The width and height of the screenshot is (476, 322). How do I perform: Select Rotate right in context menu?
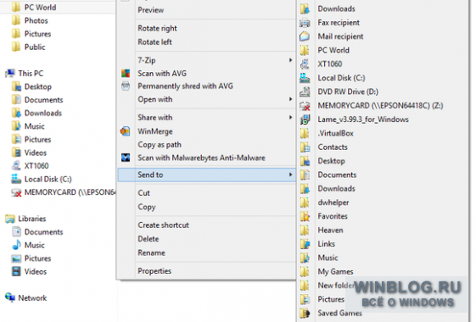[157, 28]
